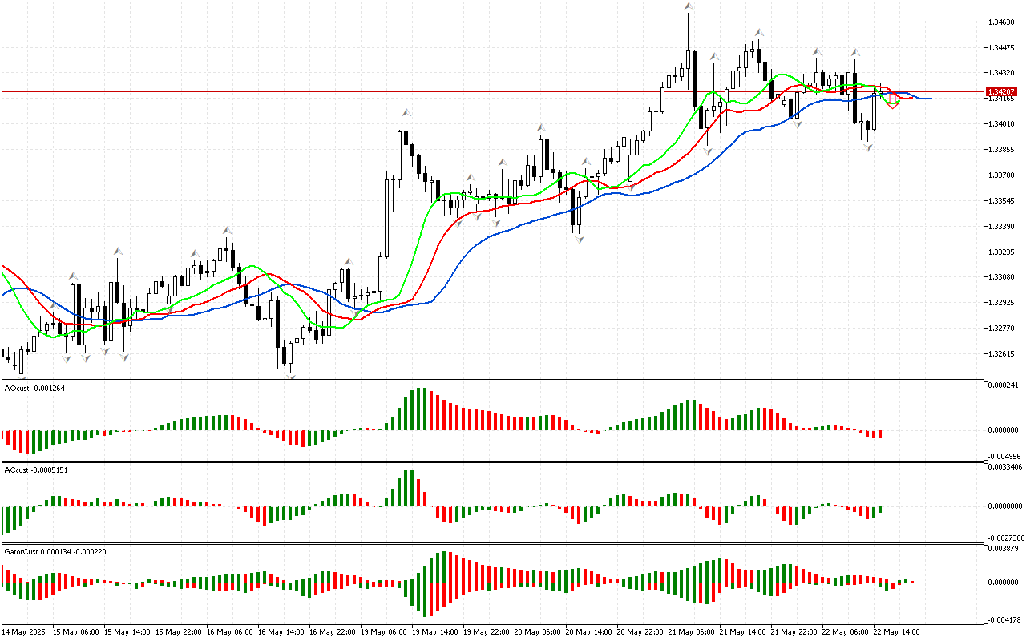Select the tallest green AOcust histogram bar
This screenshot has height=641, width=1026.
point(418,409)
